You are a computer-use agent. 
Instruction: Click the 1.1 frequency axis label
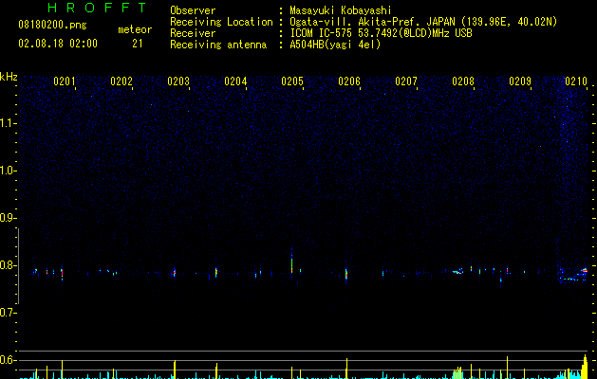[8, 123]
